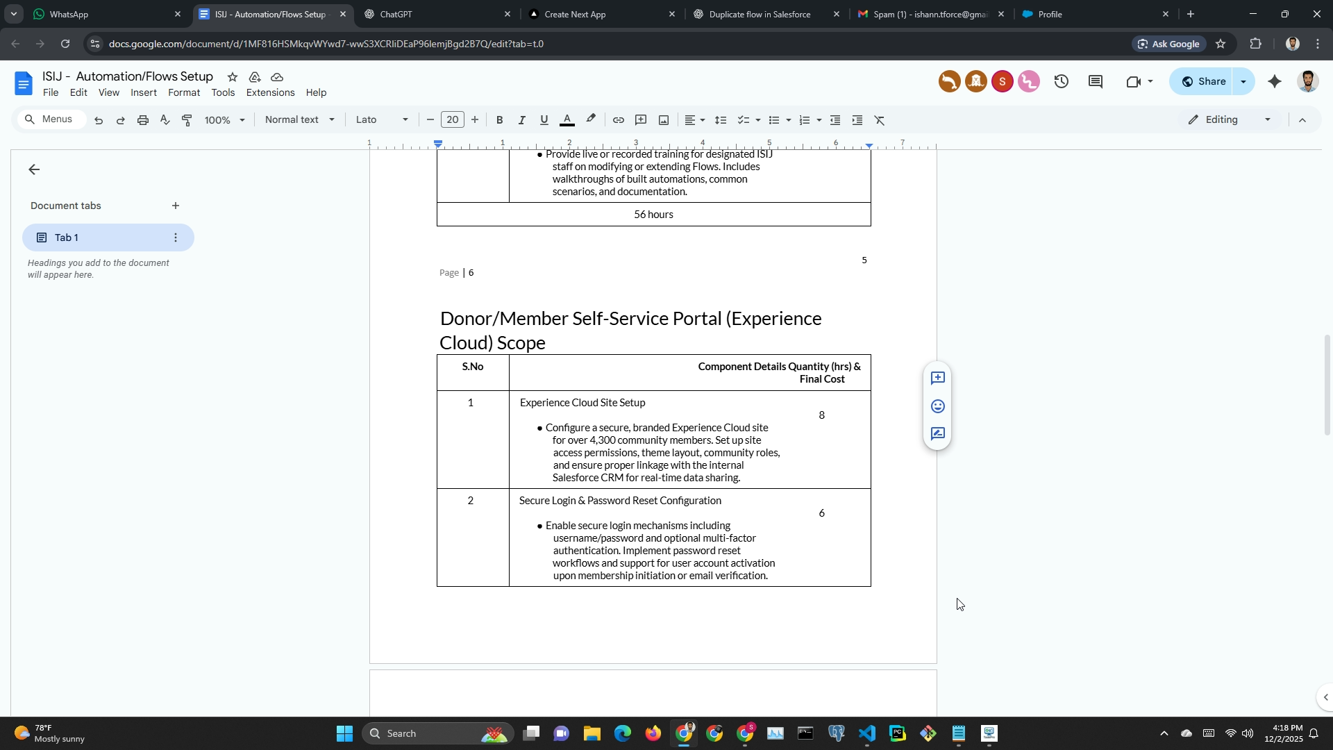The image size is (1333, 750).
Task: Open version history clock icon
Action: coord(1061,82)
